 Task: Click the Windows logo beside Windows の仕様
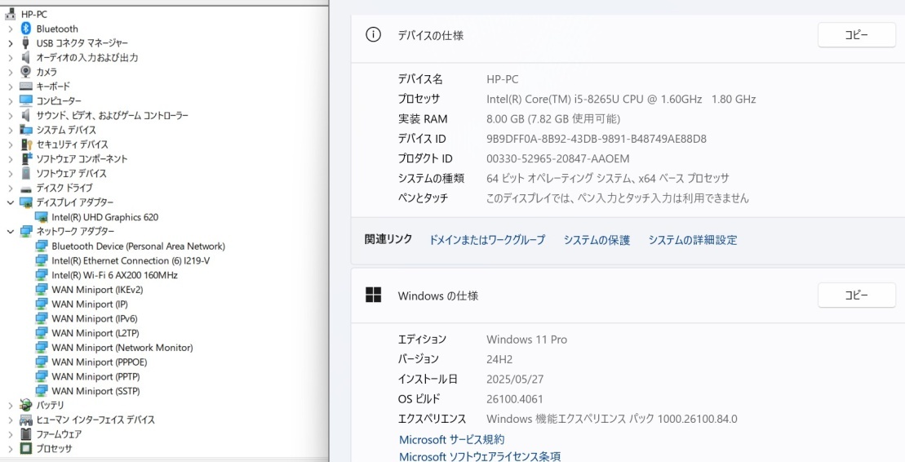[374, 295]
